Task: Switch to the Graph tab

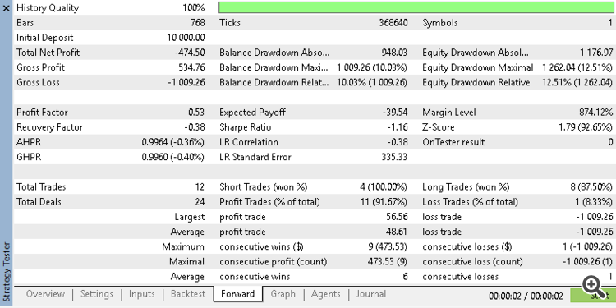Action: (x=283, y=294)
